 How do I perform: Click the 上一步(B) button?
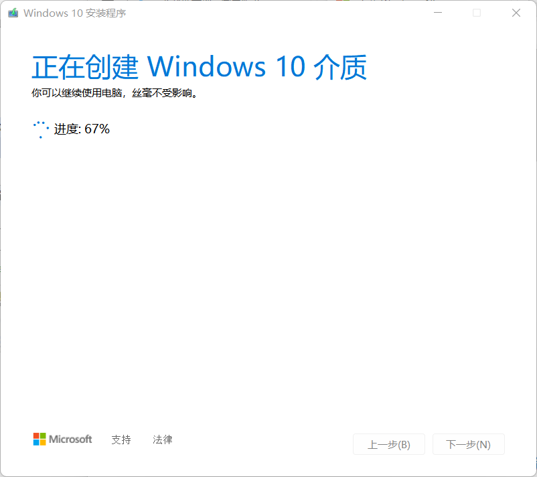point(389,444)
